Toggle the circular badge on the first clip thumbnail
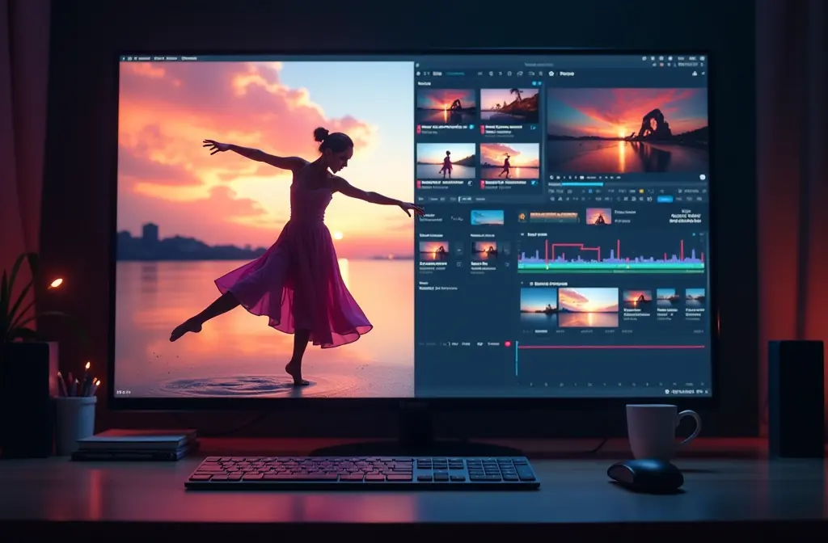The image size is (828, 543). [x=471, y=126]
